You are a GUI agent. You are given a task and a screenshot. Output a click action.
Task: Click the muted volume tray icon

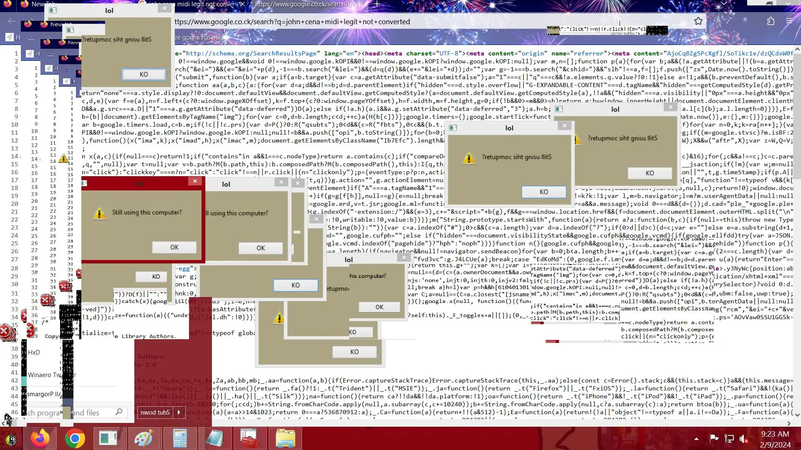tap(744, 438)
